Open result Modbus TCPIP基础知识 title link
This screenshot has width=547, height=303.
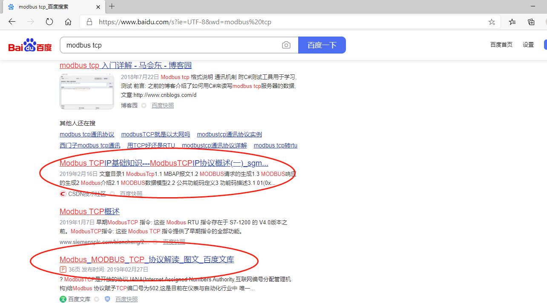164,163
